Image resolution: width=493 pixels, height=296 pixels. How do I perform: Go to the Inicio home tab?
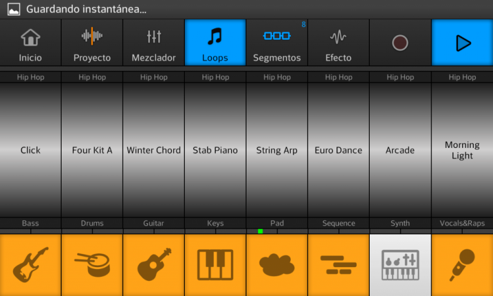click(30, 43)
